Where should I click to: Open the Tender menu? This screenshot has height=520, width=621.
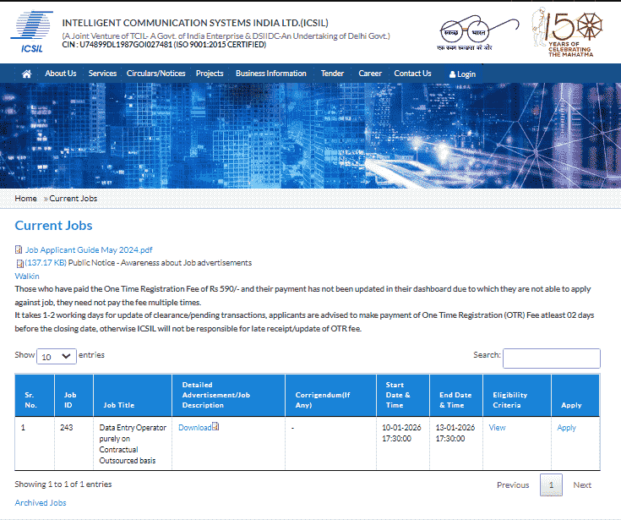point(332,74)
